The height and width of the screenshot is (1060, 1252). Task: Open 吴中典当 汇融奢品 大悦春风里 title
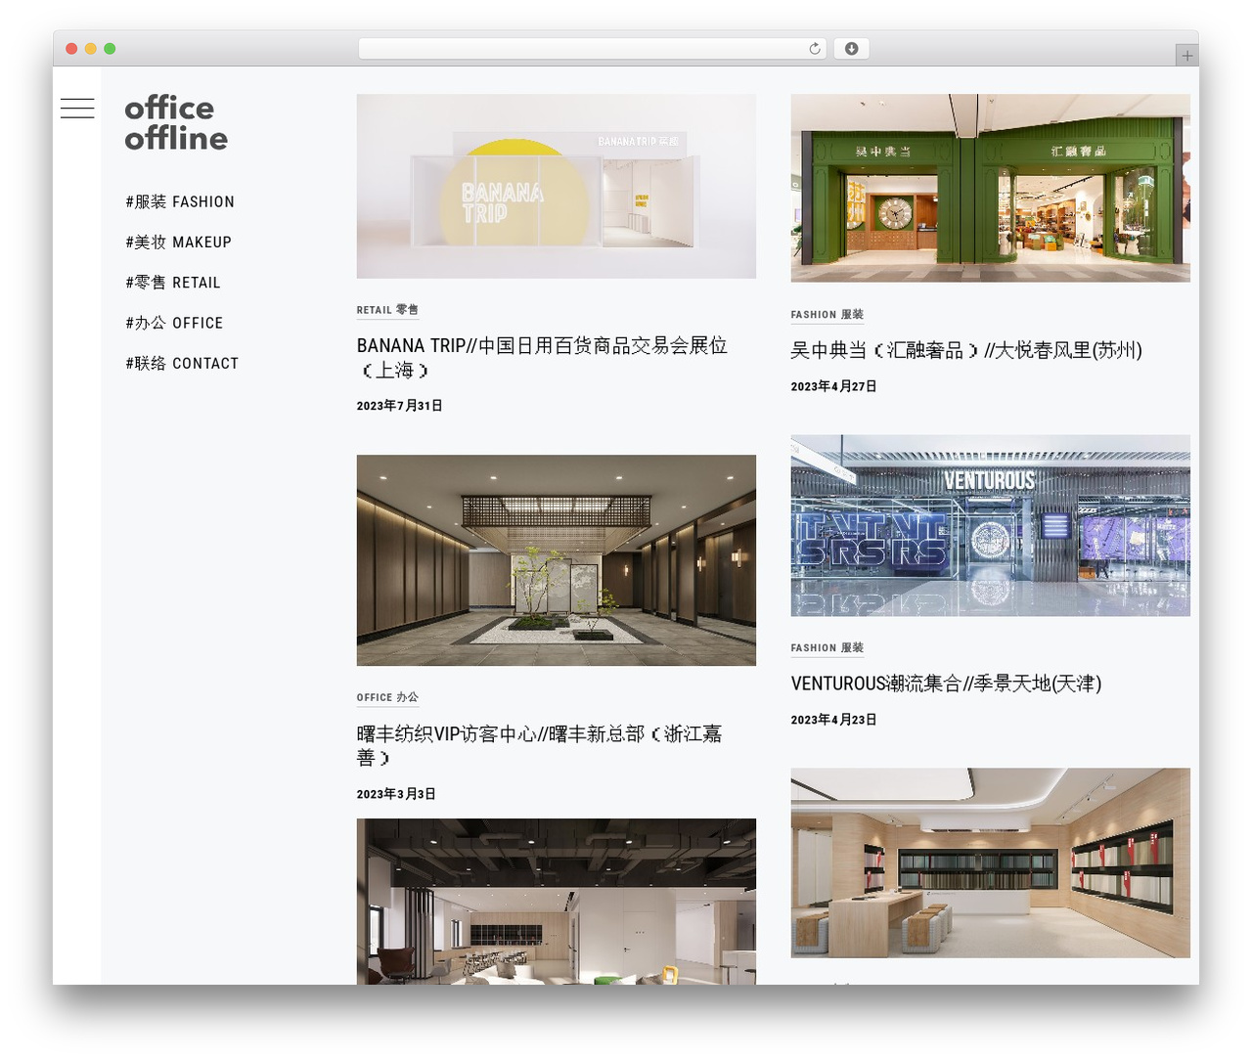click(966, 350)
